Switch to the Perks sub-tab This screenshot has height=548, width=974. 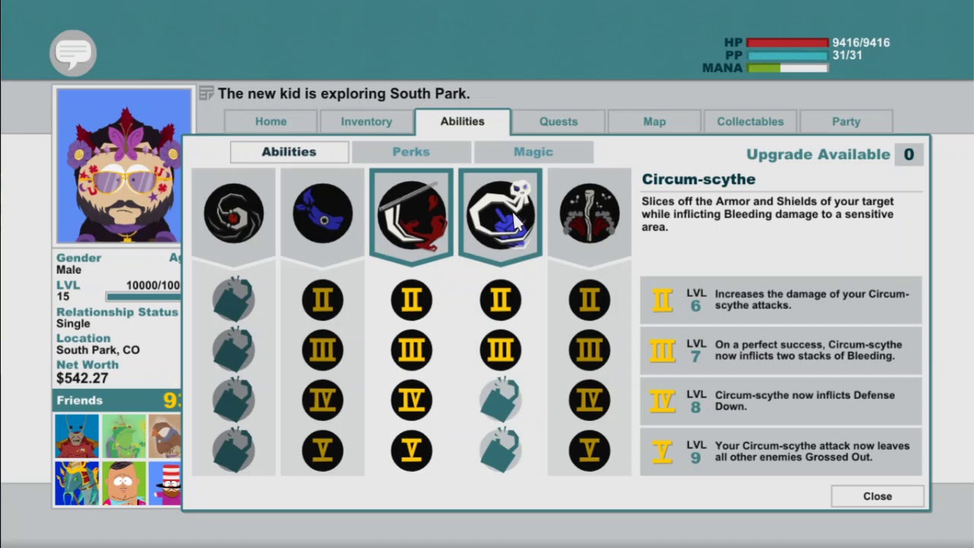click(411, 152)
